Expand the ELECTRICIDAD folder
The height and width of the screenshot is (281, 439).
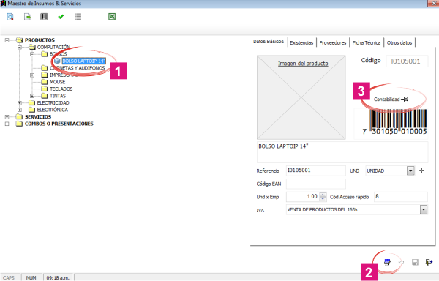pos(20,102)
